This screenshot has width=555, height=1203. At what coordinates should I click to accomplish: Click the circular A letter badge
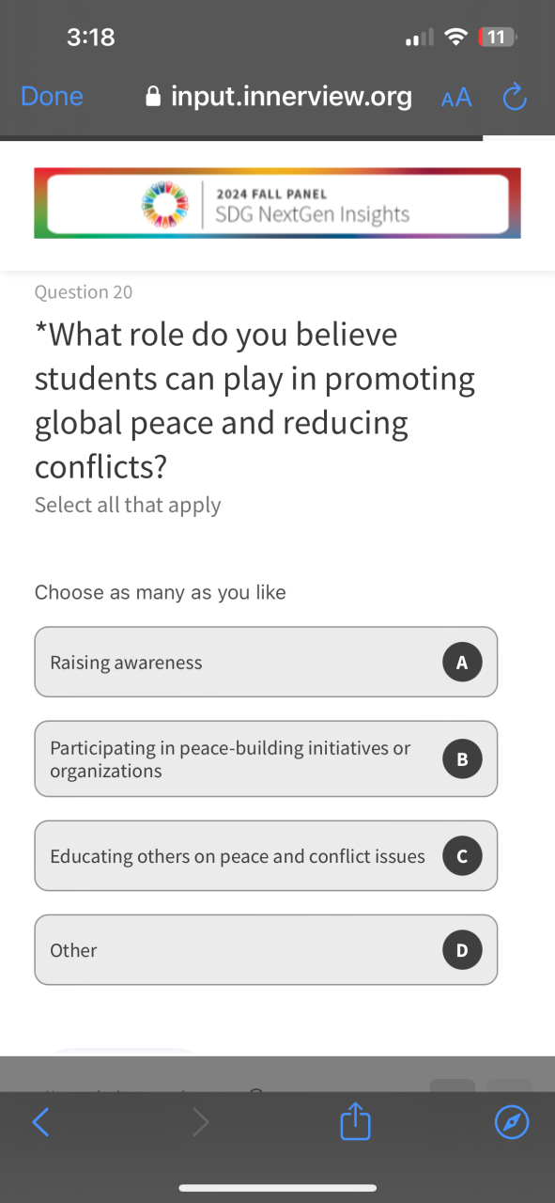pyautogui.click(x=462, y=663)
